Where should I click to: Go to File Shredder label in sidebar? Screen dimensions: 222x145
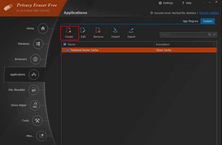[17, 90]
